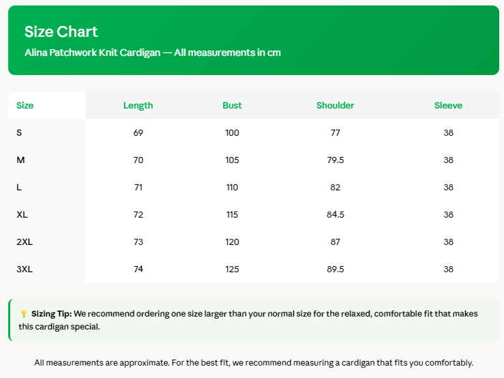Image resolution: width=504 pixels, height=378 pixels.
Task: Click the 125 bust value for 3XL
Action: click(232, 270)
